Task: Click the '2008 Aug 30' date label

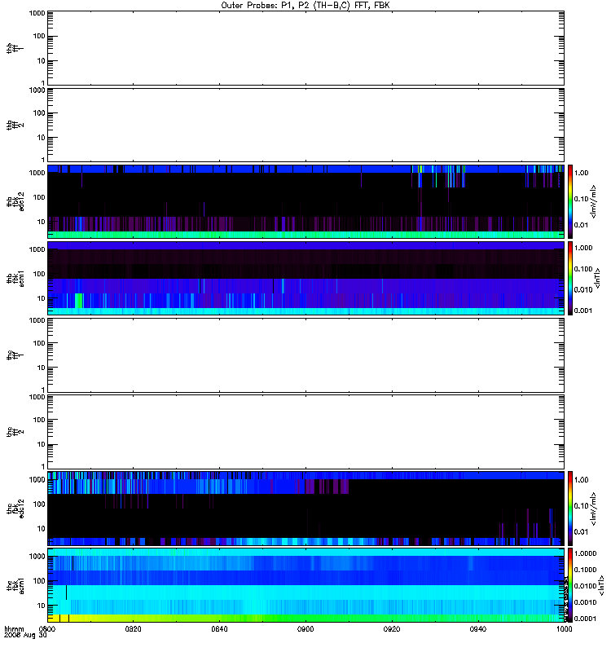Action: (x=25, y=635)
